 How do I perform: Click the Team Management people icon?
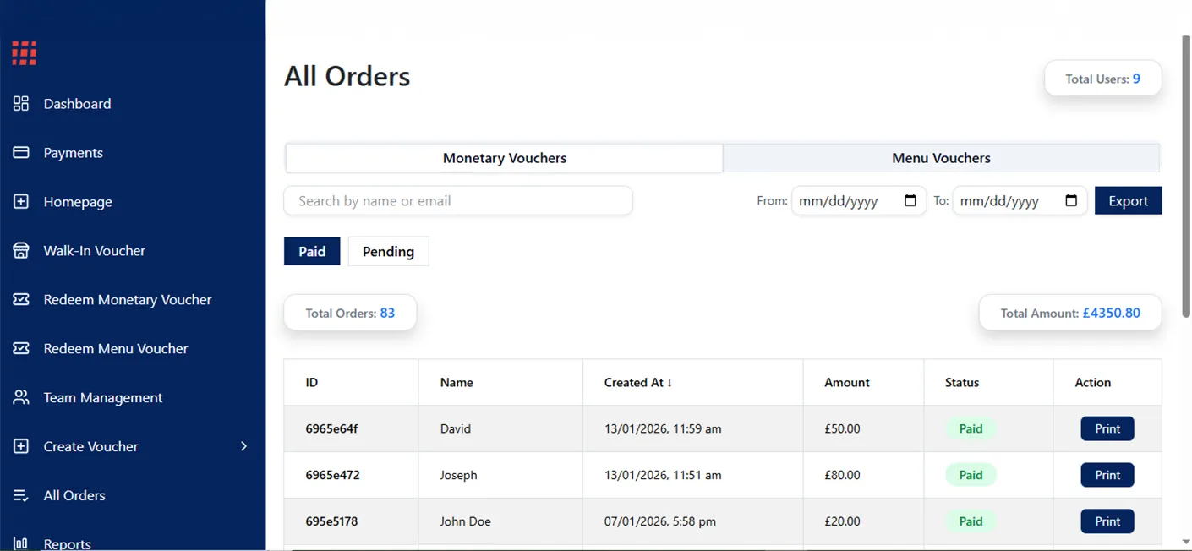tap(21, 398)
